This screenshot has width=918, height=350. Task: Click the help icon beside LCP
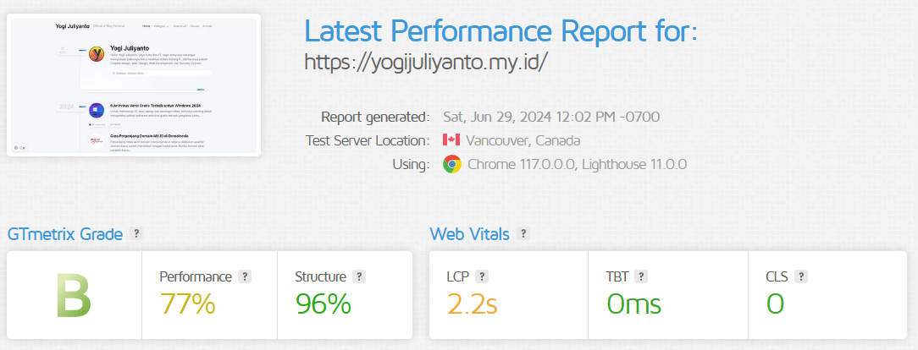pos(482,277)
